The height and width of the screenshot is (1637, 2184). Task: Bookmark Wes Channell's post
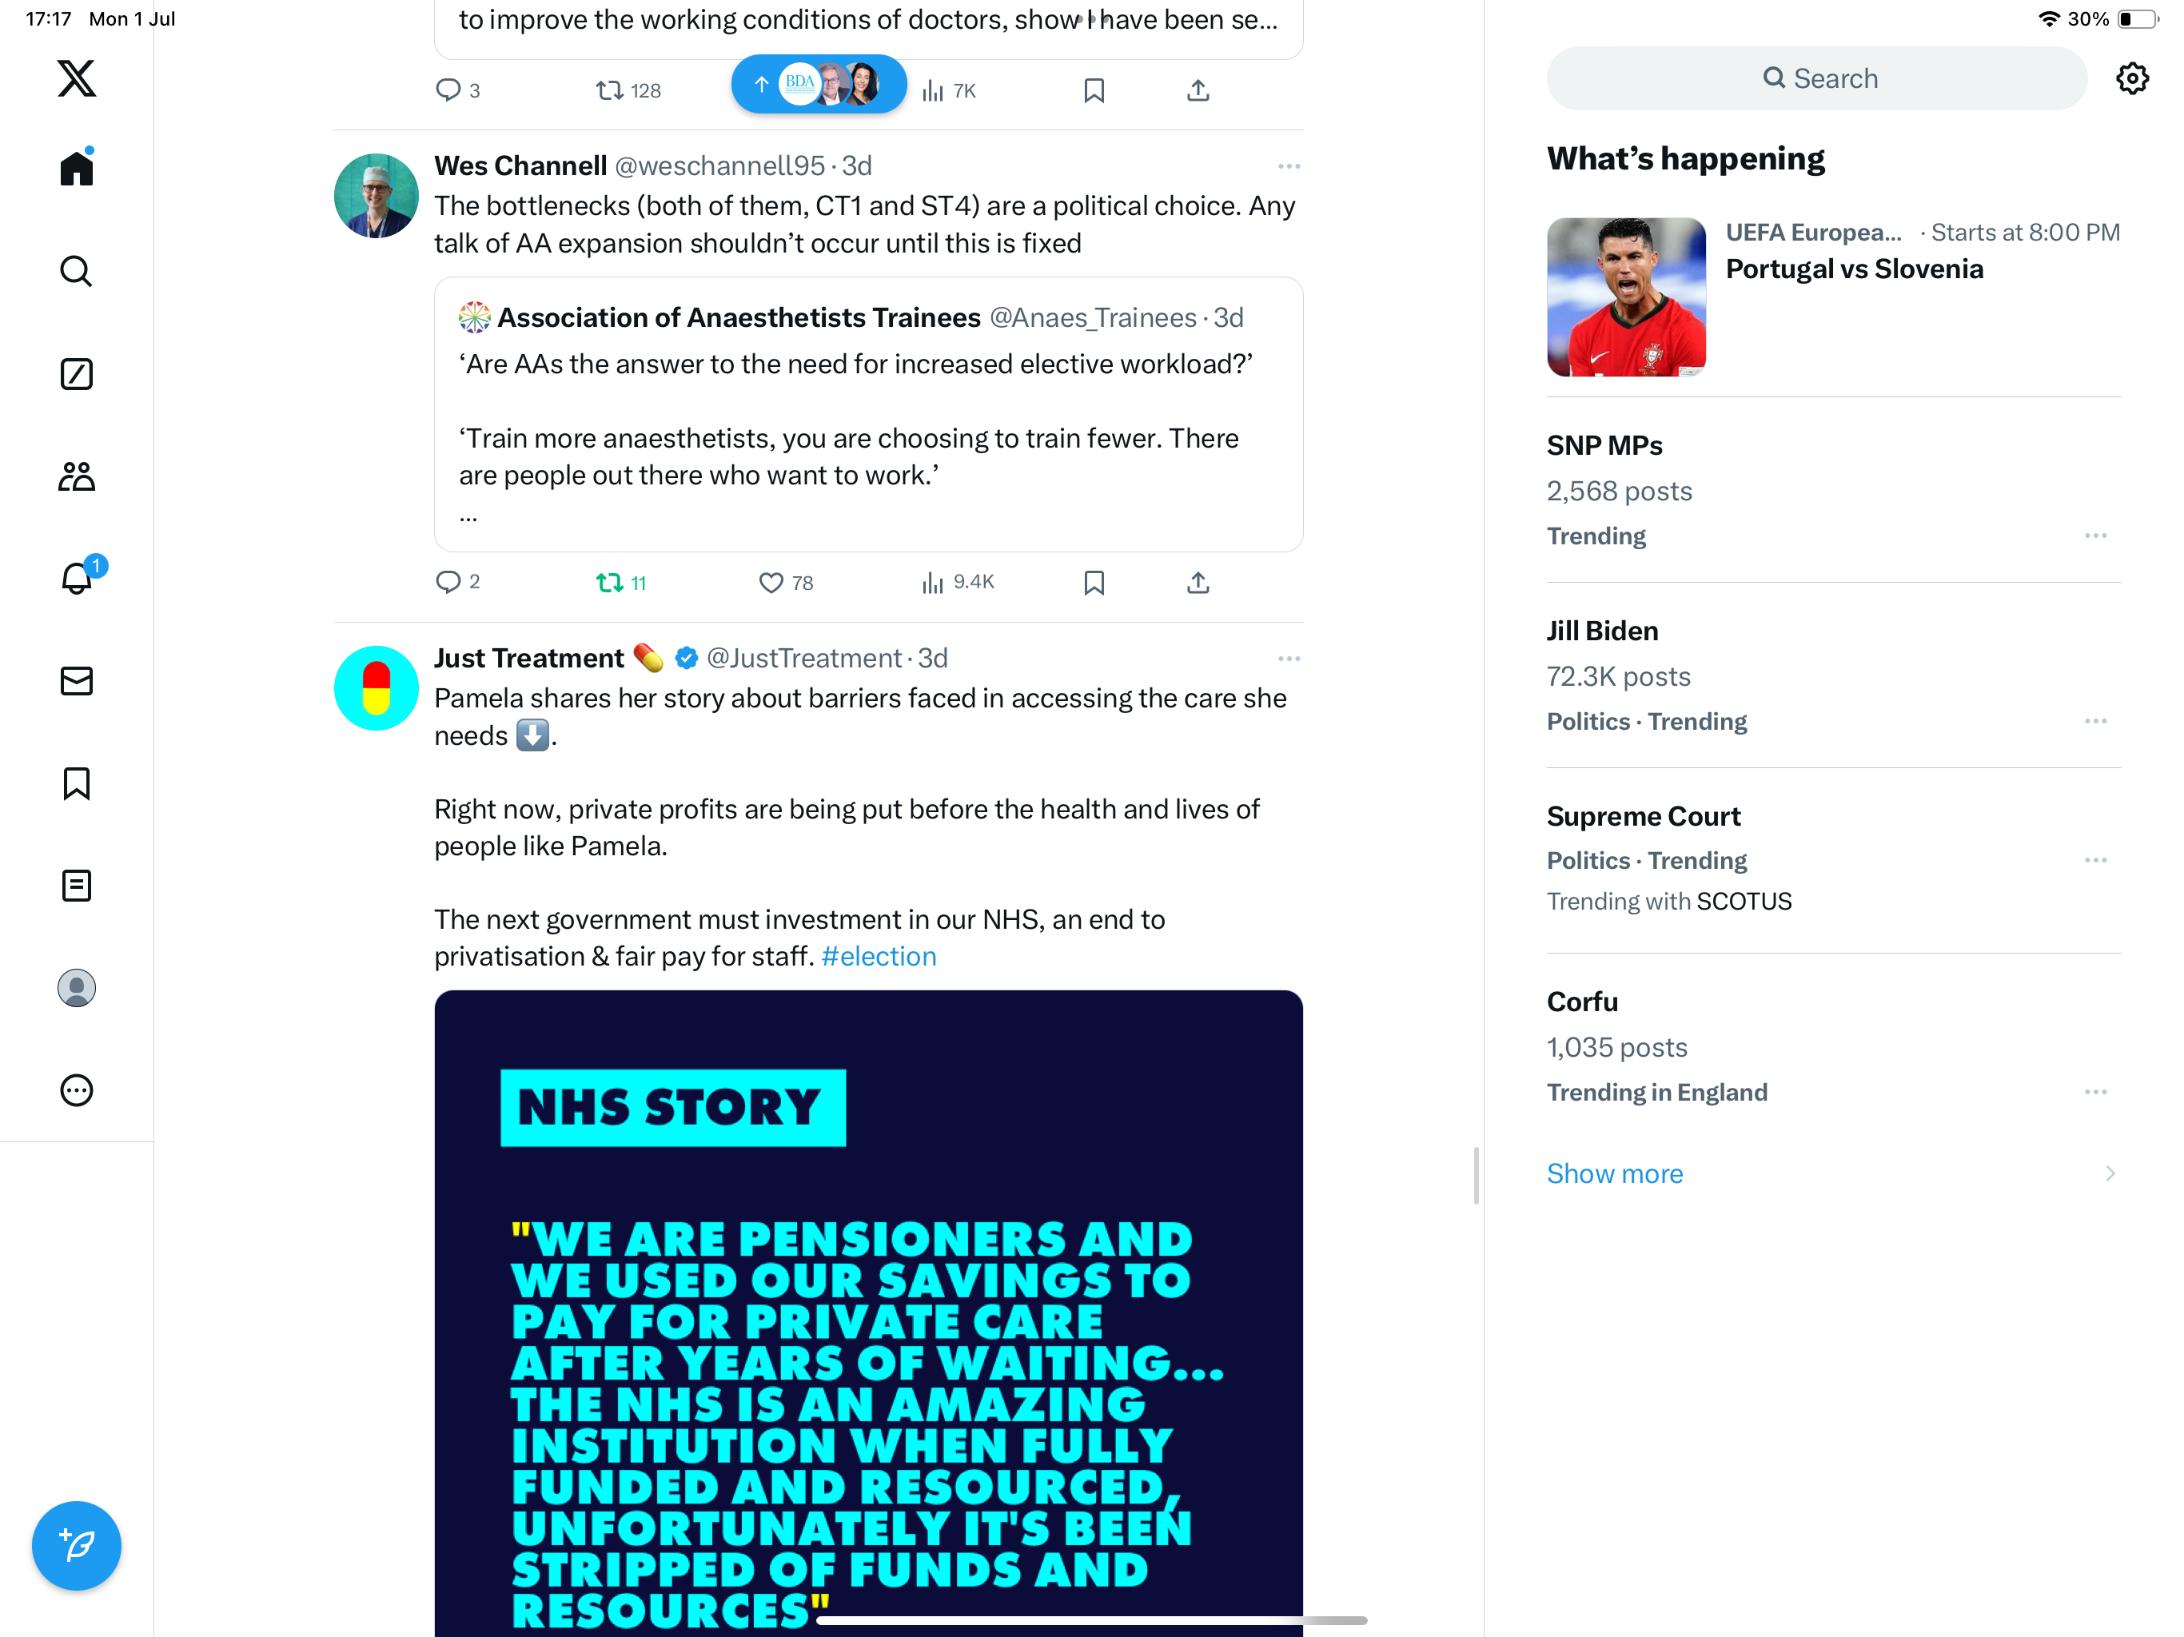pos(1094,583)
